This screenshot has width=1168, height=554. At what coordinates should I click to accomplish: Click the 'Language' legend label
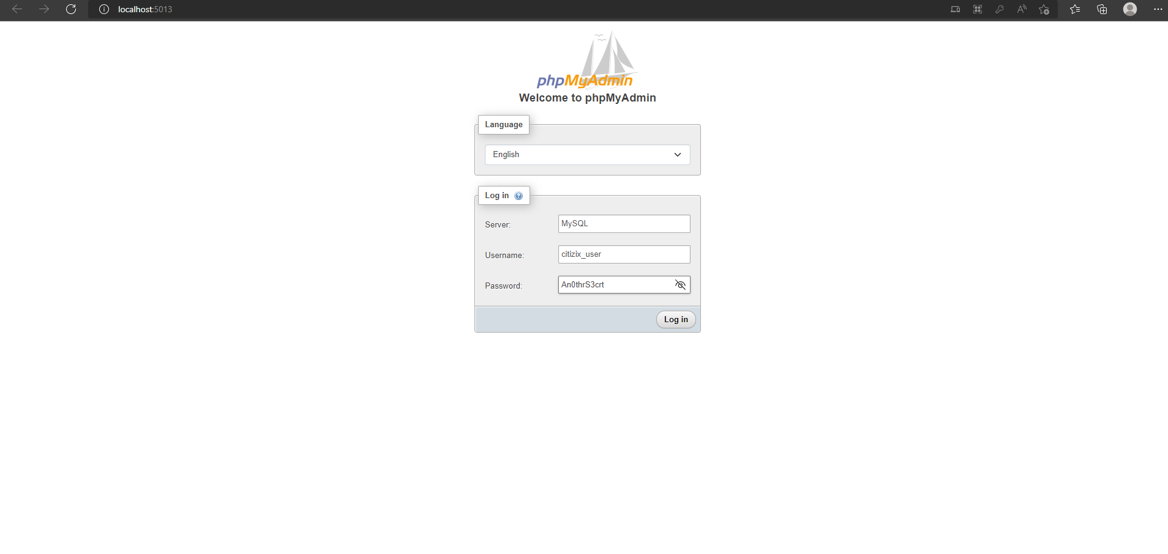[504, 125]
